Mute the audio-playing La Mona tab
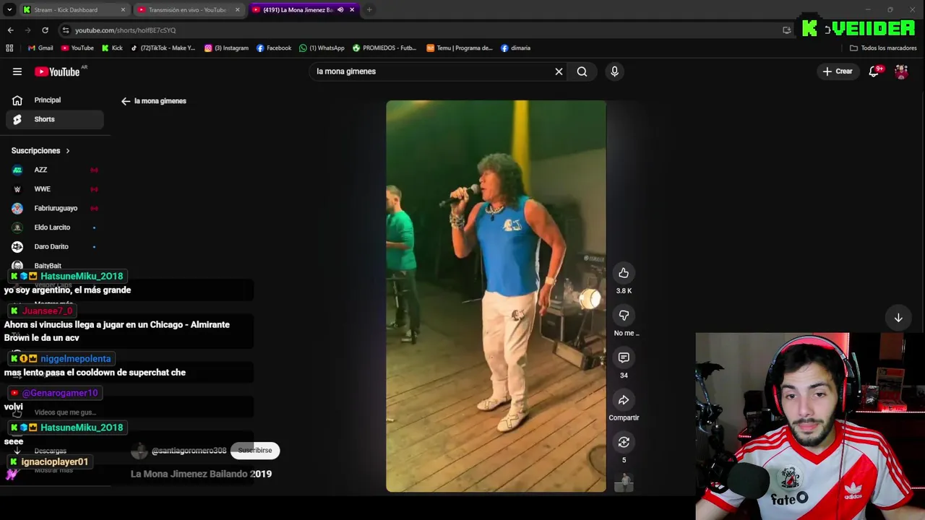Screen dimensions: 925x520 pos(340,10)
